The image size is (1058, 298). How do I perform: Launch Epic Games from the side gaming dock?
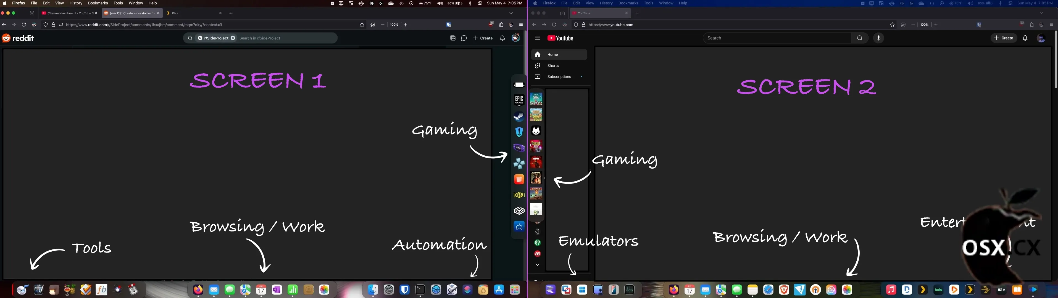[x=519, y=99]
